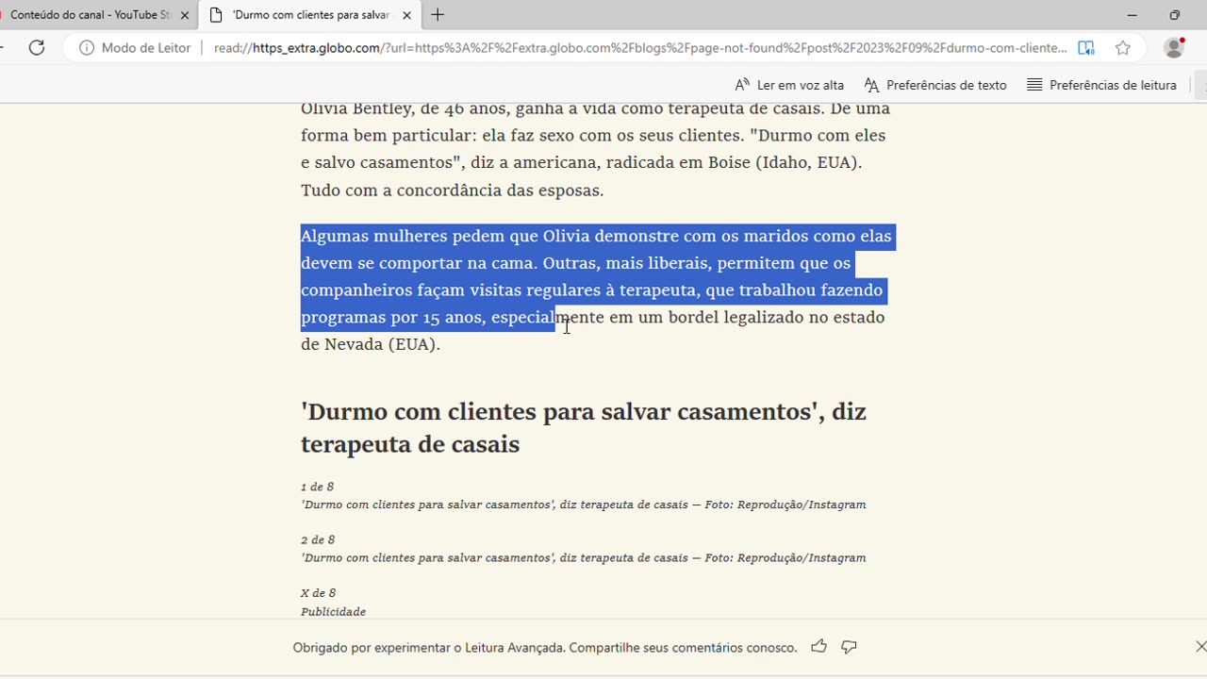Minimize the browser window
The width and height of the screenshot is (1207, 679).
(x=1132, y=15)
